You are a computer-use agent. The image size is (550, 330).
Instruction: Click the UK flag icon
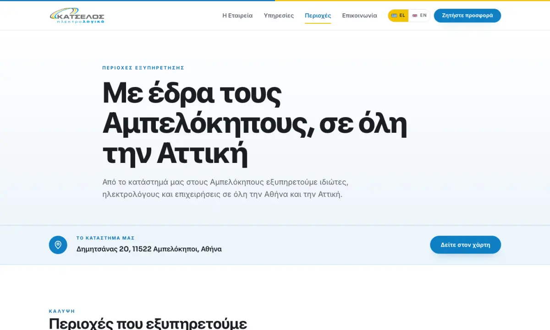(x=415, y=16)
